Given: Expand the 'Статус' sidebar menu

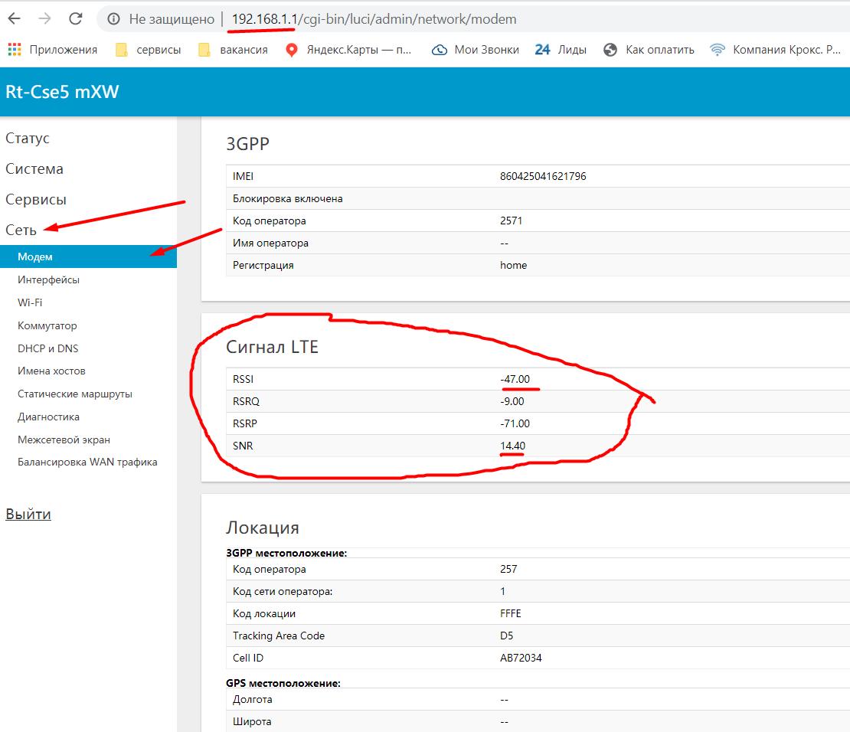Looking at the screenshot, I should (x=28, y=139).
